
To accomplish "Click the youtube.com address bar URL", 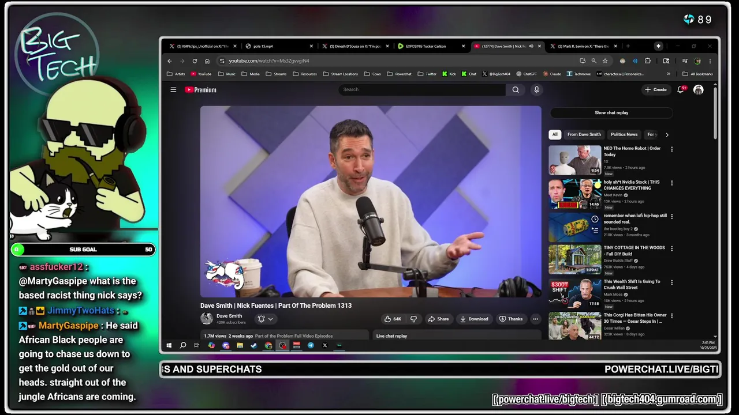I will (x=269, y=61).
